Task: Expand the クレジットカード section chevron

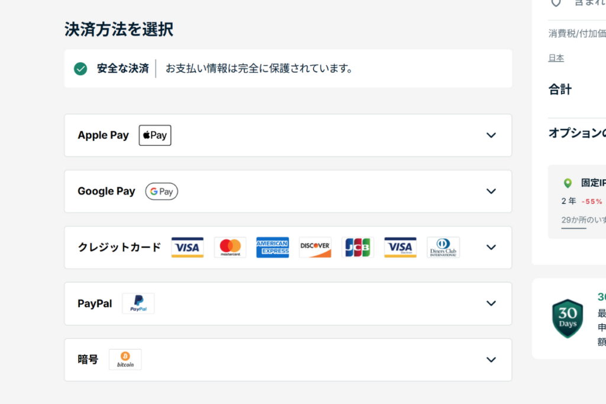Action: (x=491, y=247)
